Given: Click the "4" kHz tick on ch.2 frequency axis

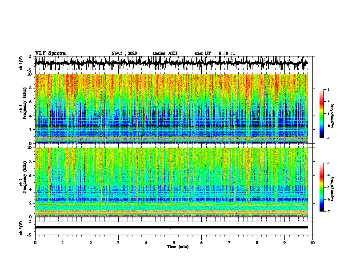Looking at the screenshot, I should [x=31, y=189].
